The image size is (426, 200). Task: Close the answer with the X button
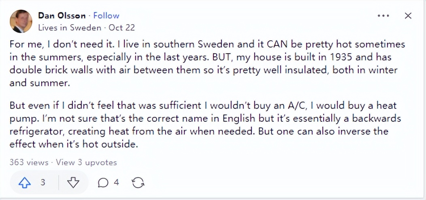[x=408, y=16]
